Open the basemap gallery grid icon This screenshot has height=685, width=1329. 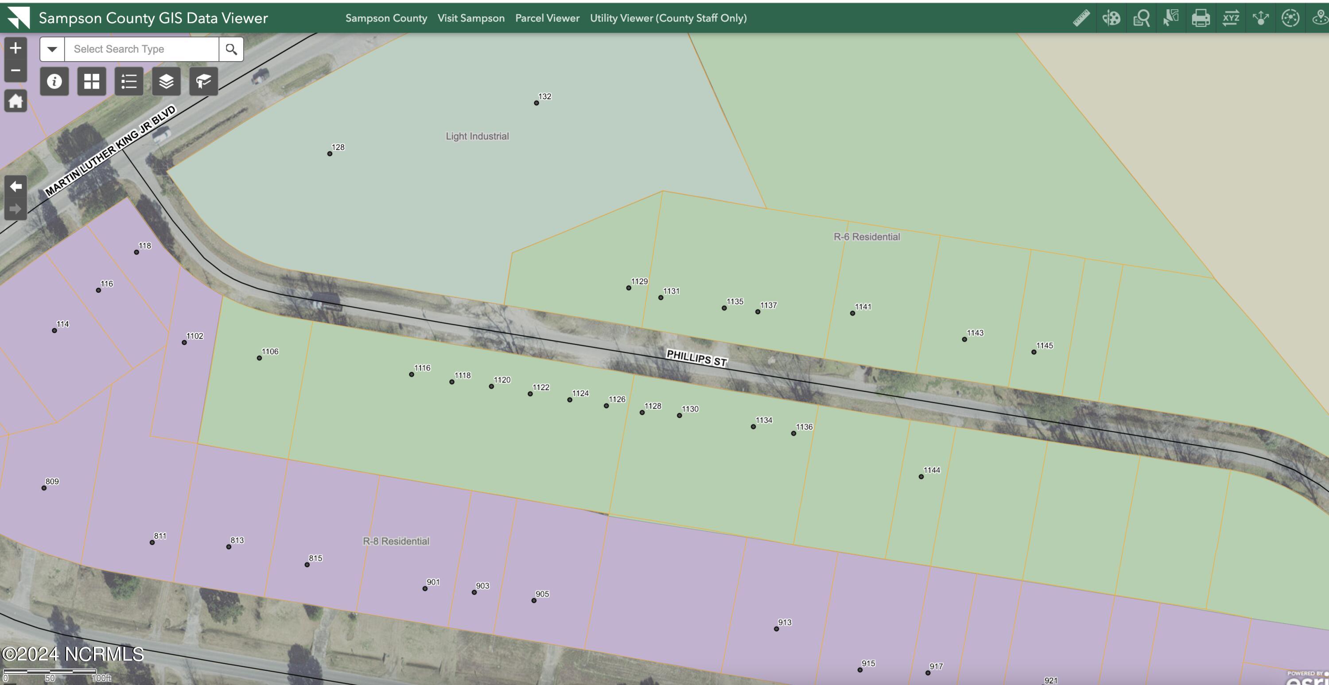tap(91, 81)
